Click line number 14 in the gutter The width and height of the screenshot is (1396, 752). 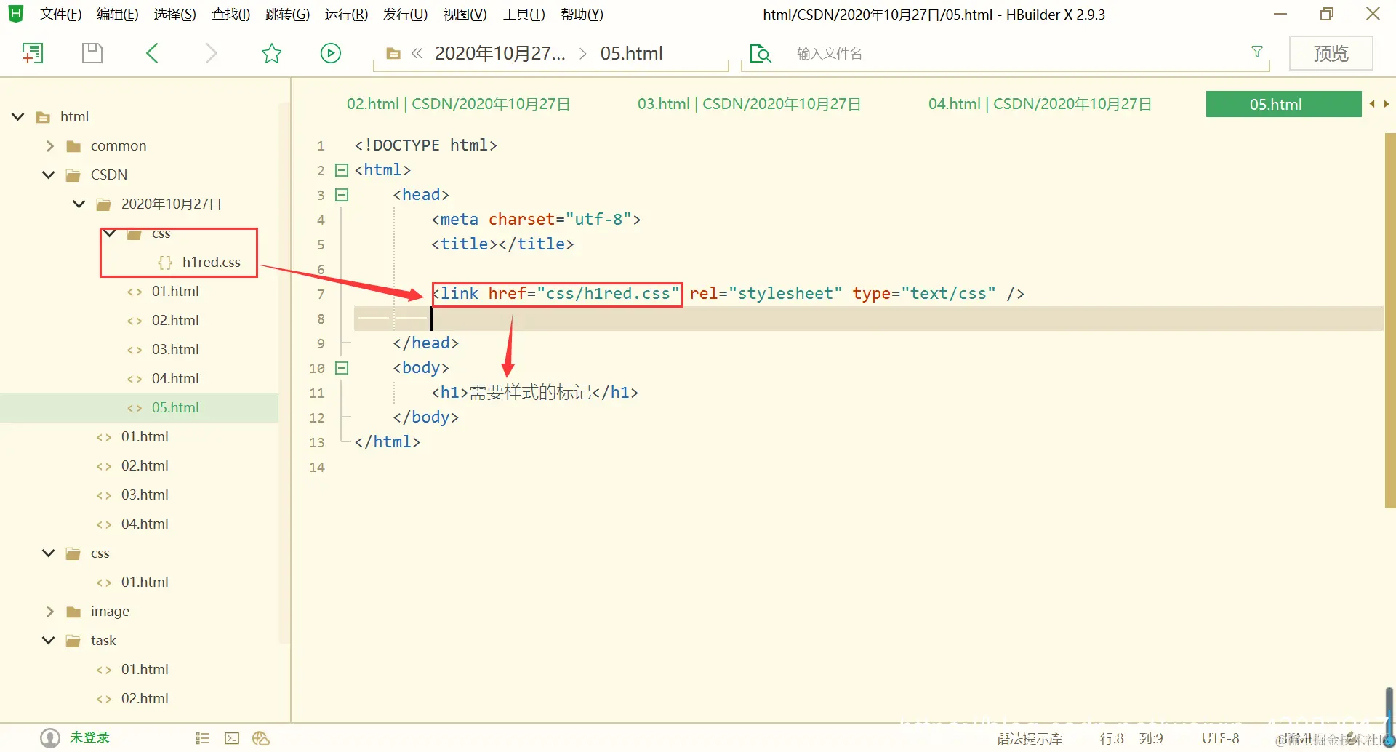click(317, 467)
